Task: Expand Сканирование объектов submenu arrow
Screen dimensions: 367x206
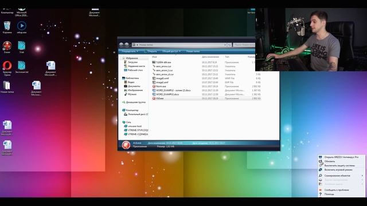Action: tap(362, 176)
